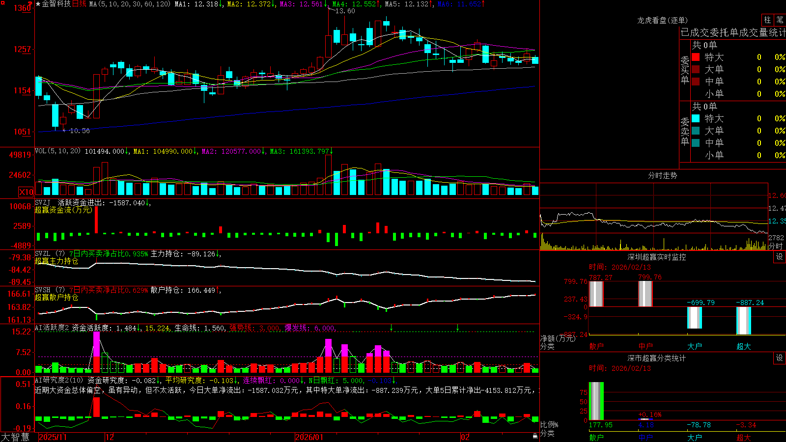This screenshot has height=442, width=786.
Task: Click the 爆发线: 6.000 value
Action: (310, 328)
